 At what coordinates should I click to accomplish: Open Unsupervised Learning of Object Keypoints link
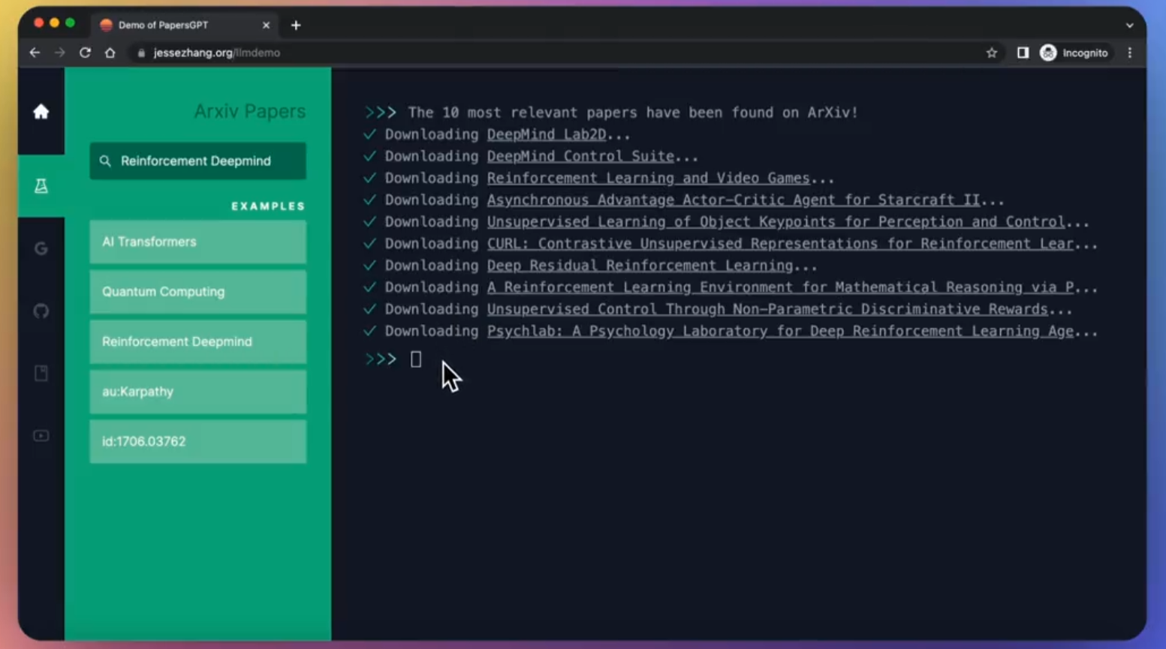(x=776, y=221)
